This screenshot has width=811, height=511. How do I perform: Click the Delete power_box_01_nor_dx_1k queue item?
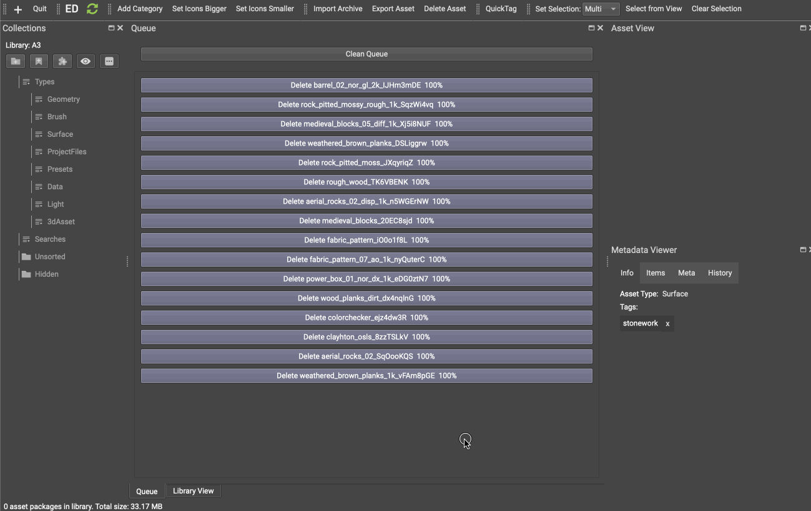click(366, 279)
